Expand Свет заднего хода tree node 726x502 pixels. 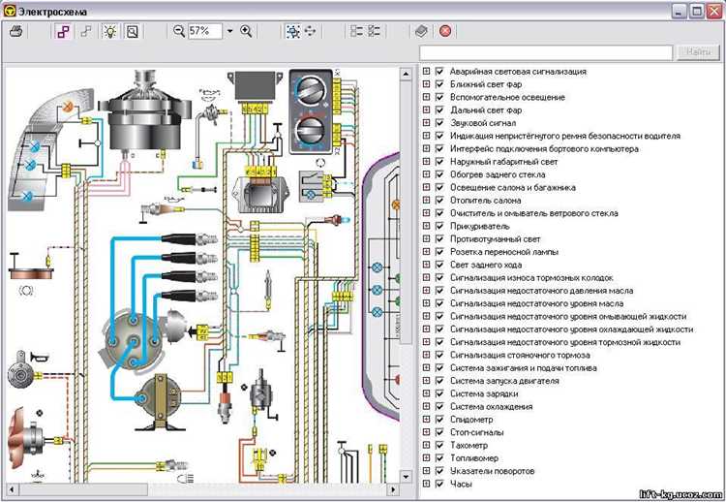(x=426, y=265)
